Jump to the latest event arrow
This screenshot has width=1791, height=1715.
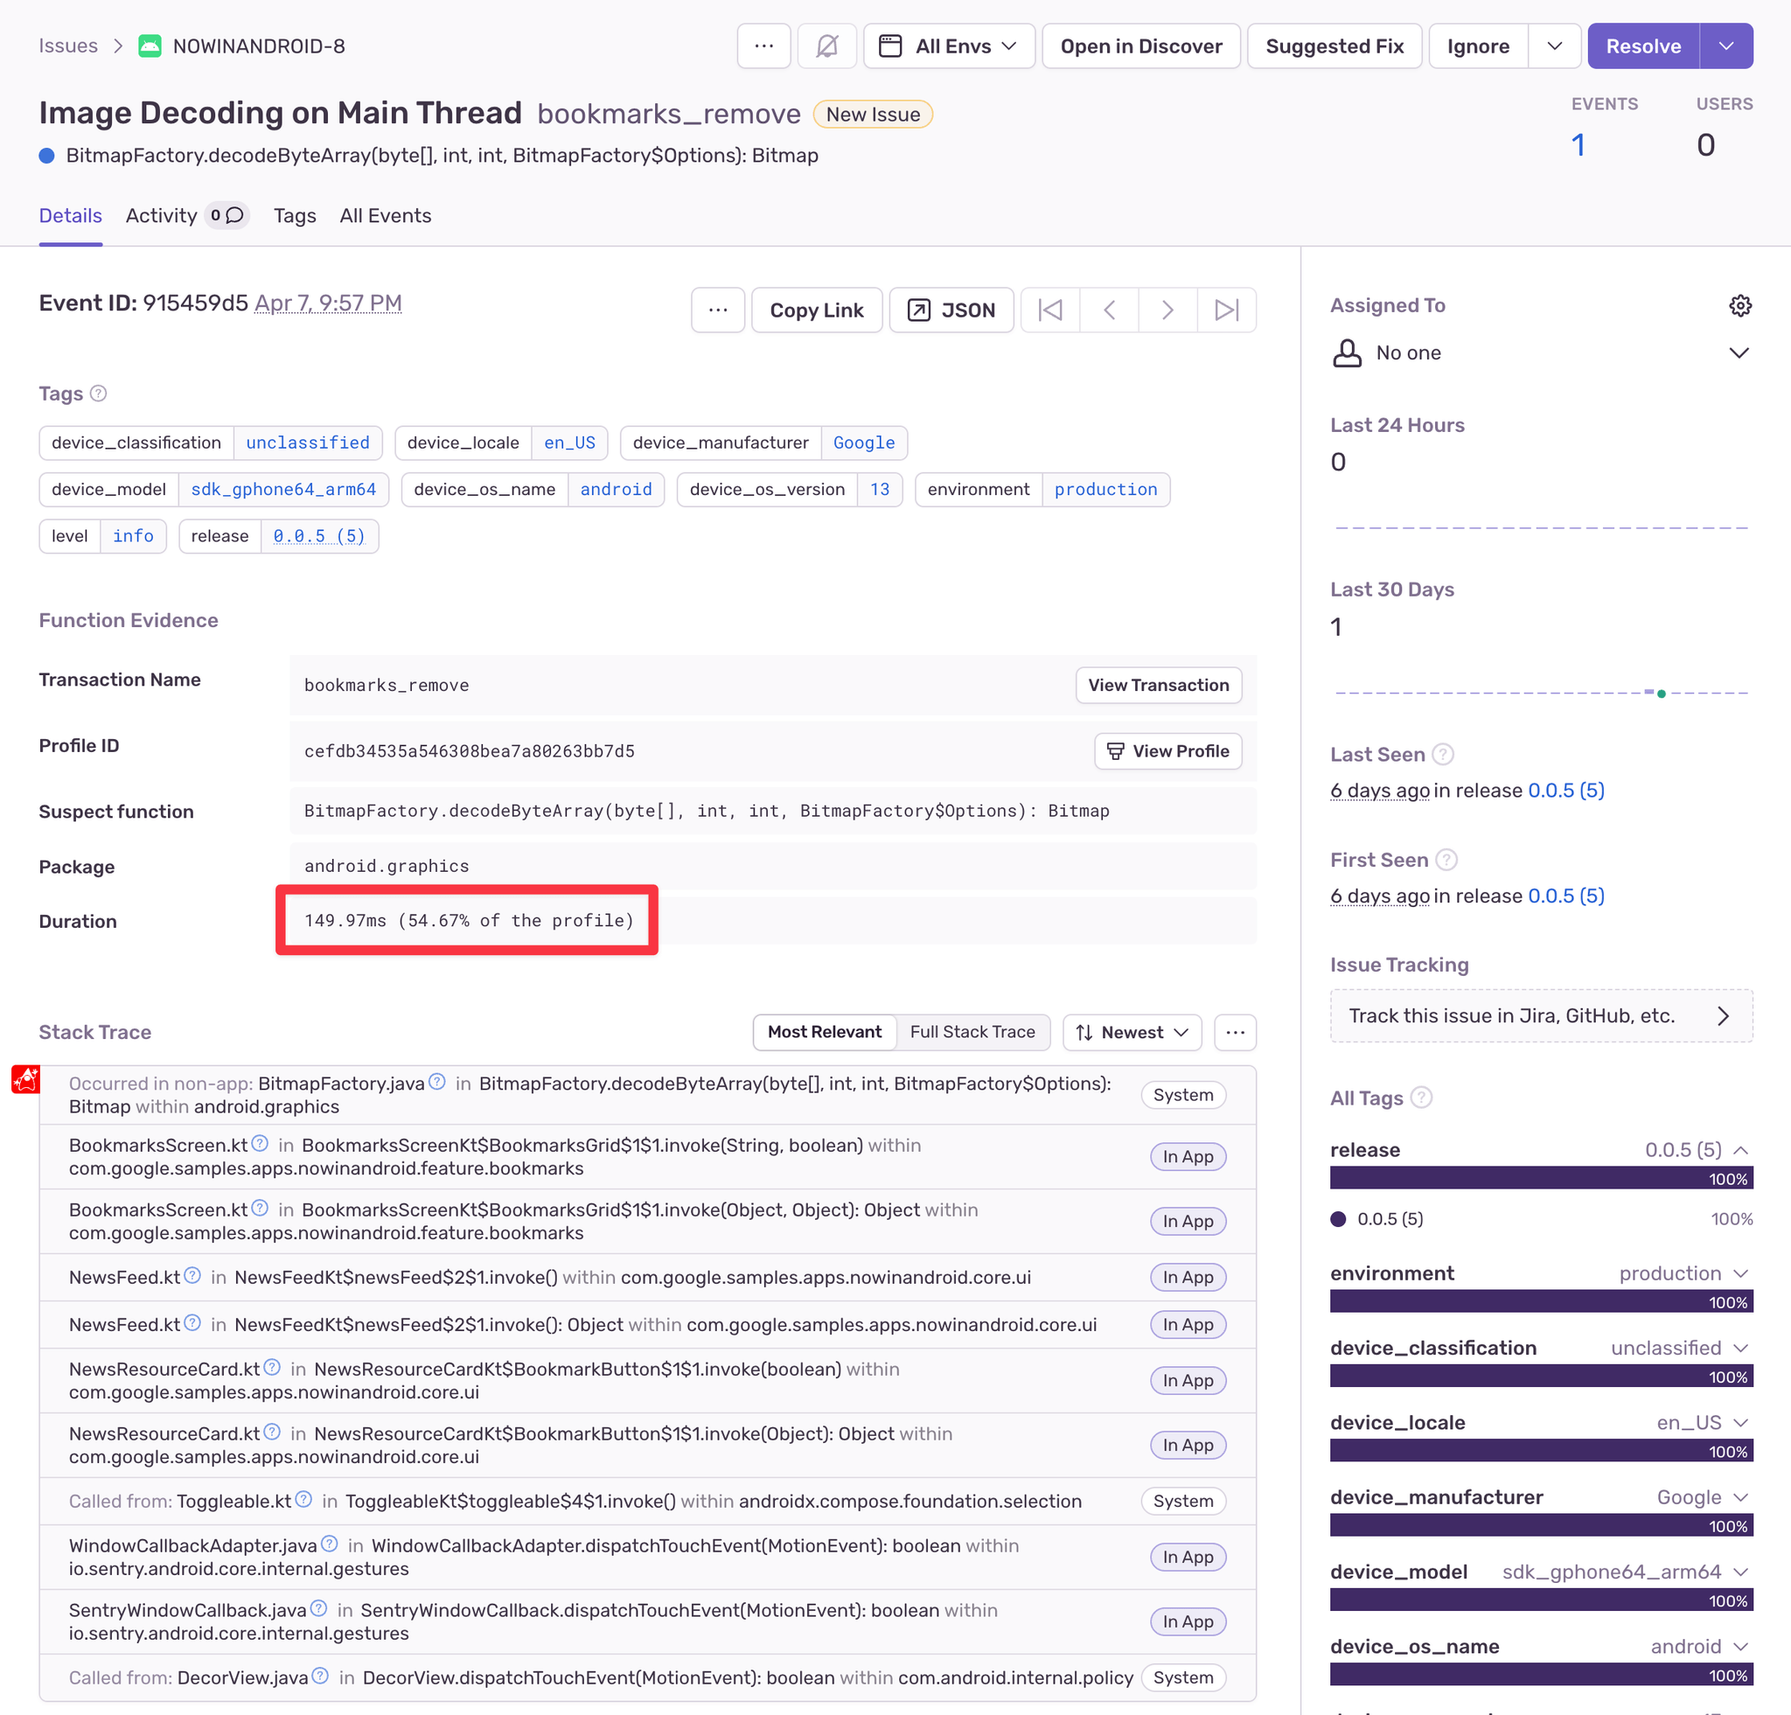coord(1225,310)
